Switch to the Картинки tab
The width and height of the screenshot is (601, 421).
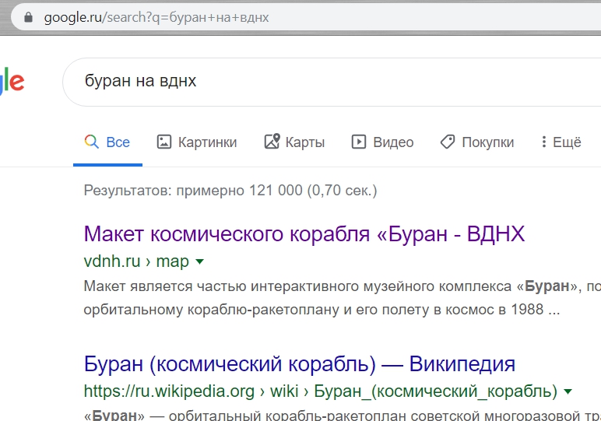pyautogui.click(x=197, y=142)
